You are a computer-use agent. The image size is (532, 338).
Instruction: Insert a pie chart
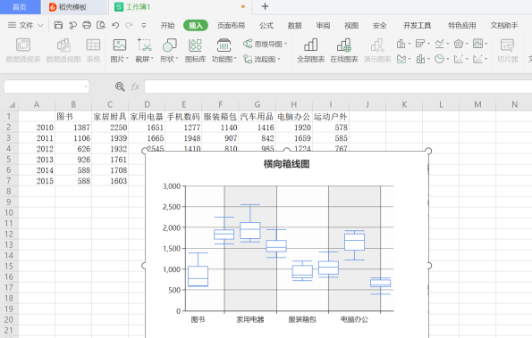click(439, 59)
